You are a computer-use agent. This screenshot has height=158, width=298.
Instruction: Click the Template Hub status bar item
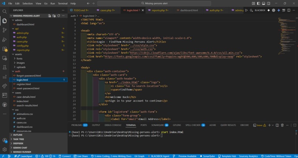pyautogui.click(x=227, y=156)
